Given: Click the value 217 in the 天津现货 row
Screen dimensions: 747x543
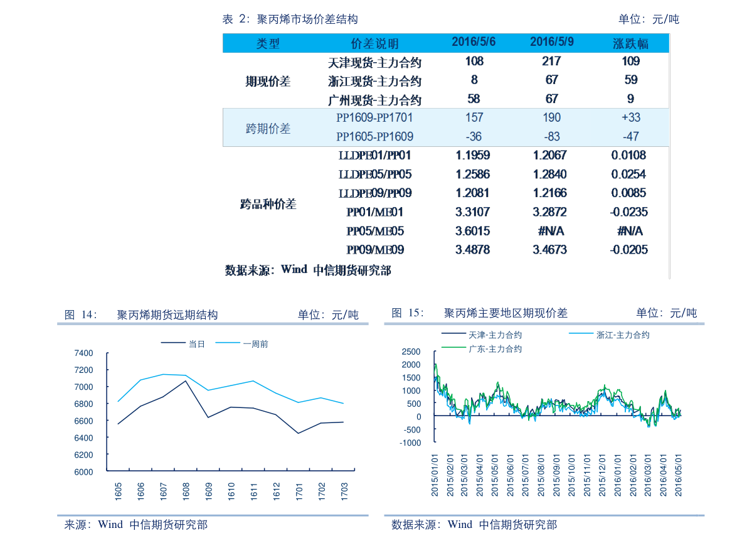Looking at the screenshot, I should tap(551, 61).
